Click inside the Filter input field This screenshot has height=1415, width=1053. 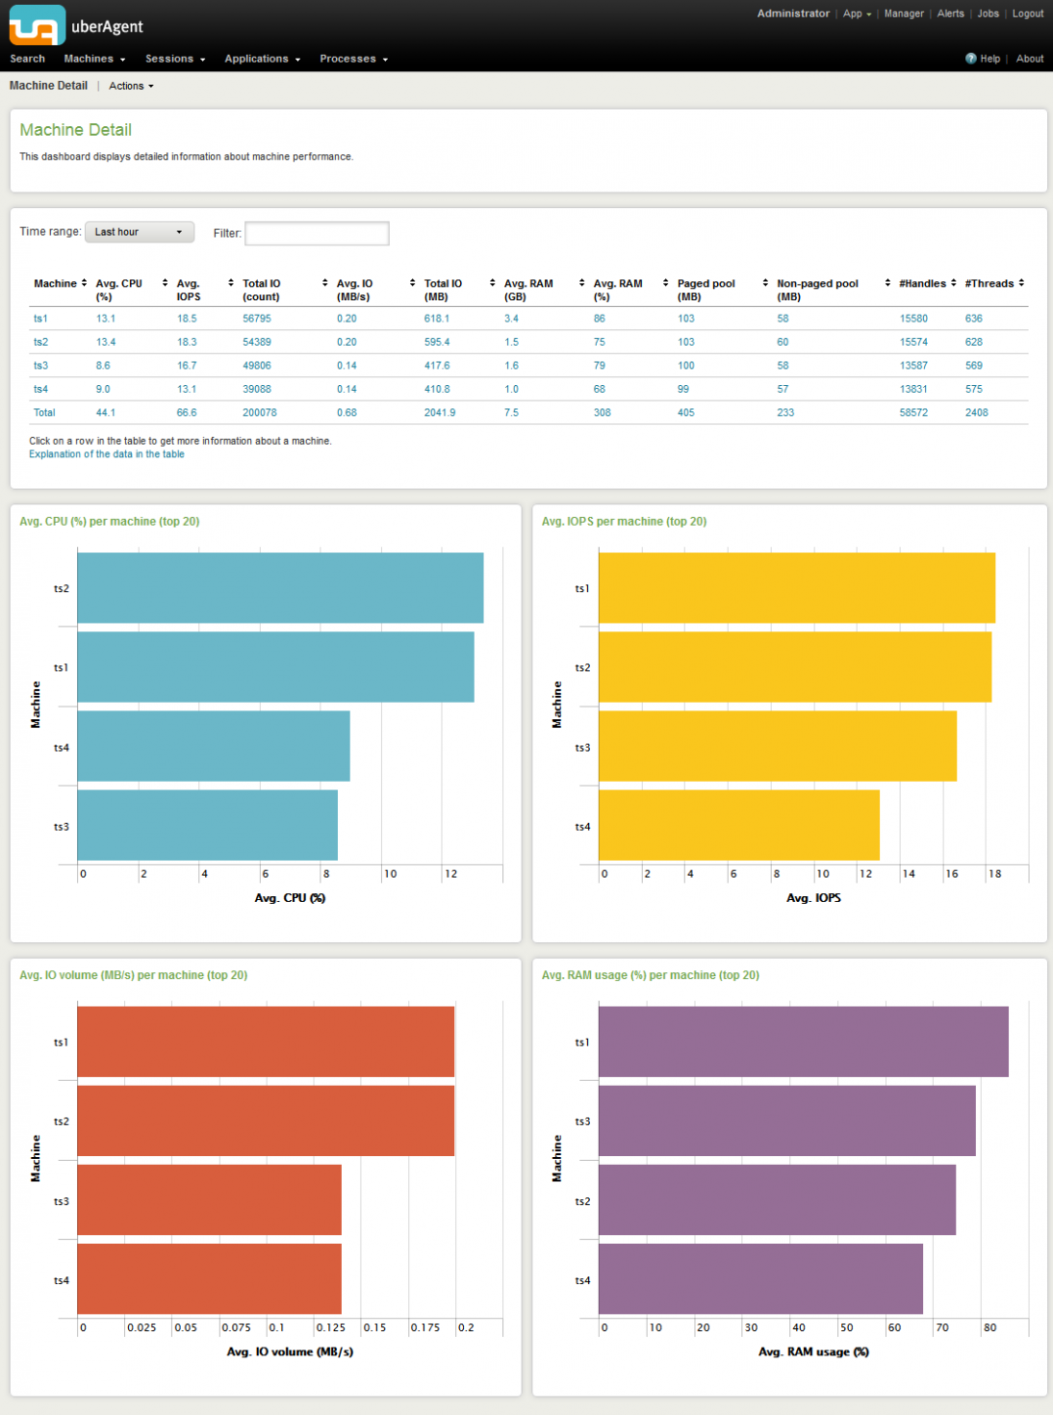[x=317, y=233]
